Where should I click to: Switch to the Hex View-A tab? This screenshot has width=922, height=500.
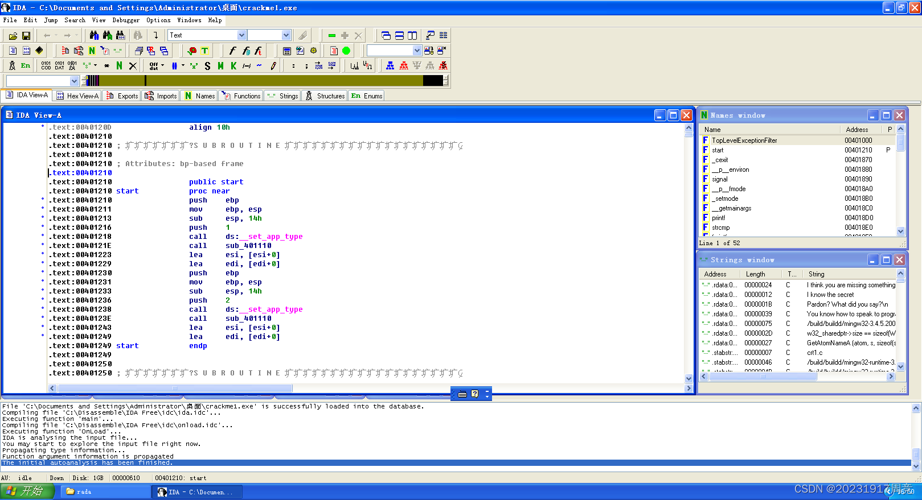77,96
